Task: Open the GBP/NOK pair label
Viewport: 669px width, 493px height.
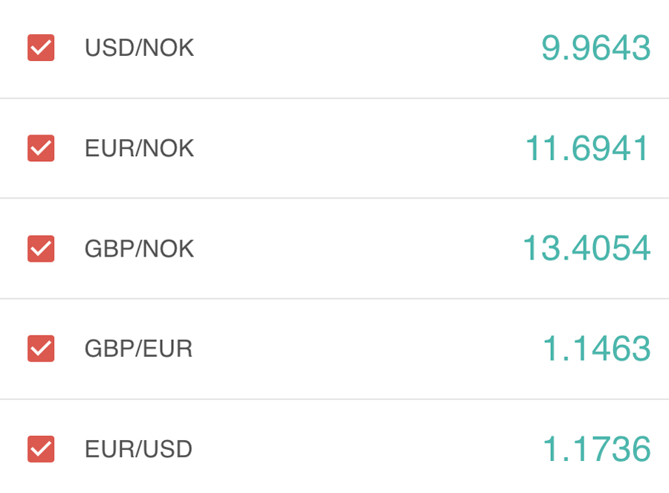Action: tap(139, 248)
